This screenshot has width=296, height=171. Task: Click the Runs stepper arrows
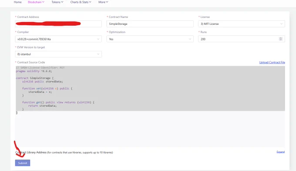pos(280,39)
